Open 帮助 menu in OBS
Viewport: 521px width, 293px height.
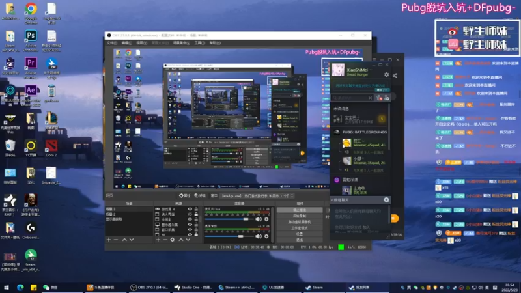point(215,43)
